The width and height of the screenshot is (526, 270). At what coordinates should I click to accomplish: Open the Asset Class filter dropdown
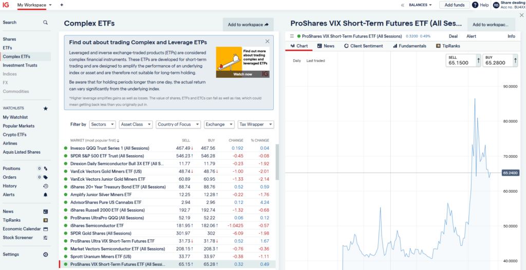pyautogui.click(x=136, y=124)
